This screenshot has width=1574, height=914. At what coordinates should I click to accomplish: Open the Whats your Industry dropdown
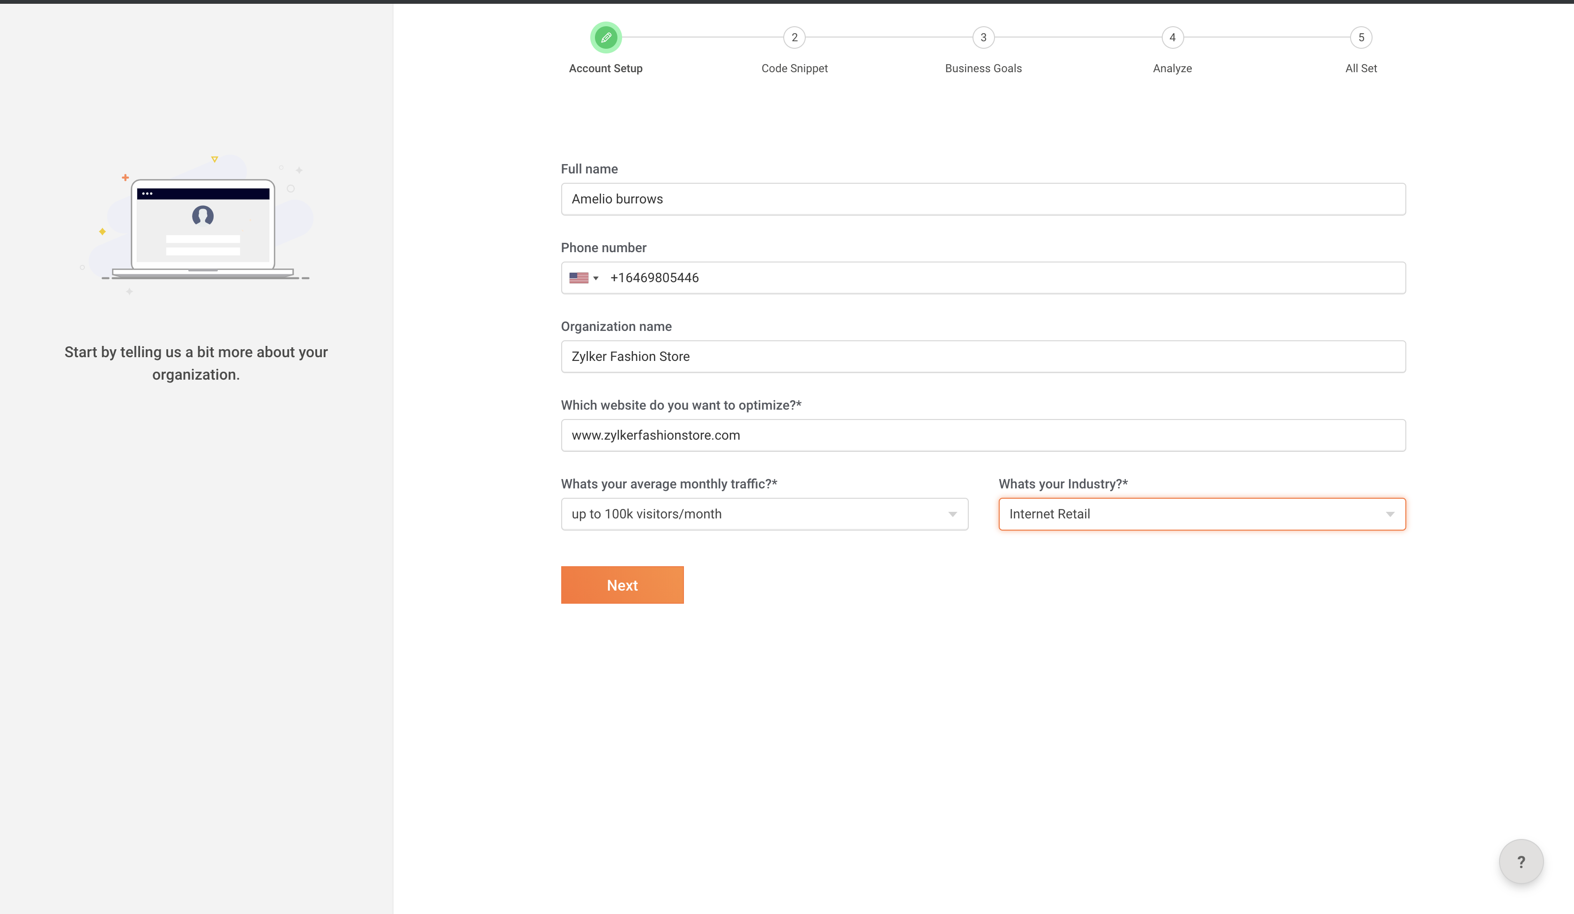[x=1202, y=514]
